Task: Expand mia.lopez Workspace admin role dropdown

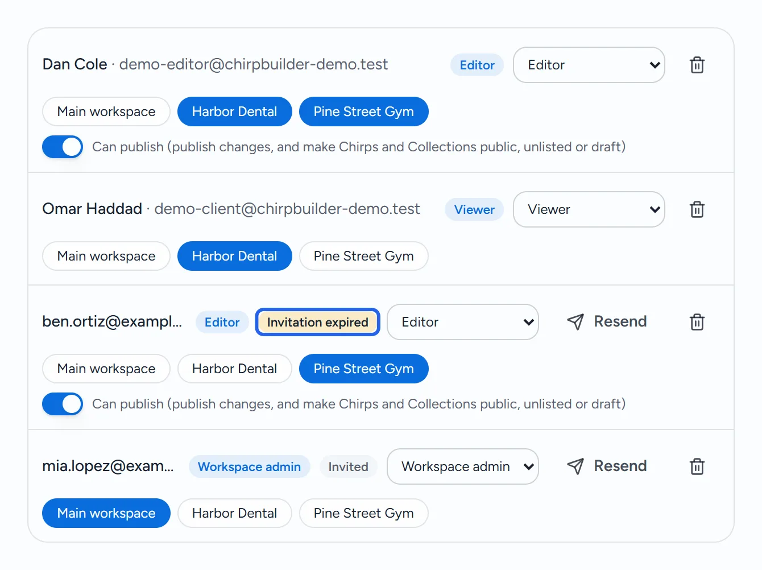Action: pos(462,466)
